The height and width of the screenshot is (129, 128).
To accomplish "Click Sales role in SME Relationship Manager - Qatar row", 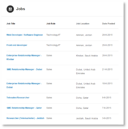I will (49, 108).
